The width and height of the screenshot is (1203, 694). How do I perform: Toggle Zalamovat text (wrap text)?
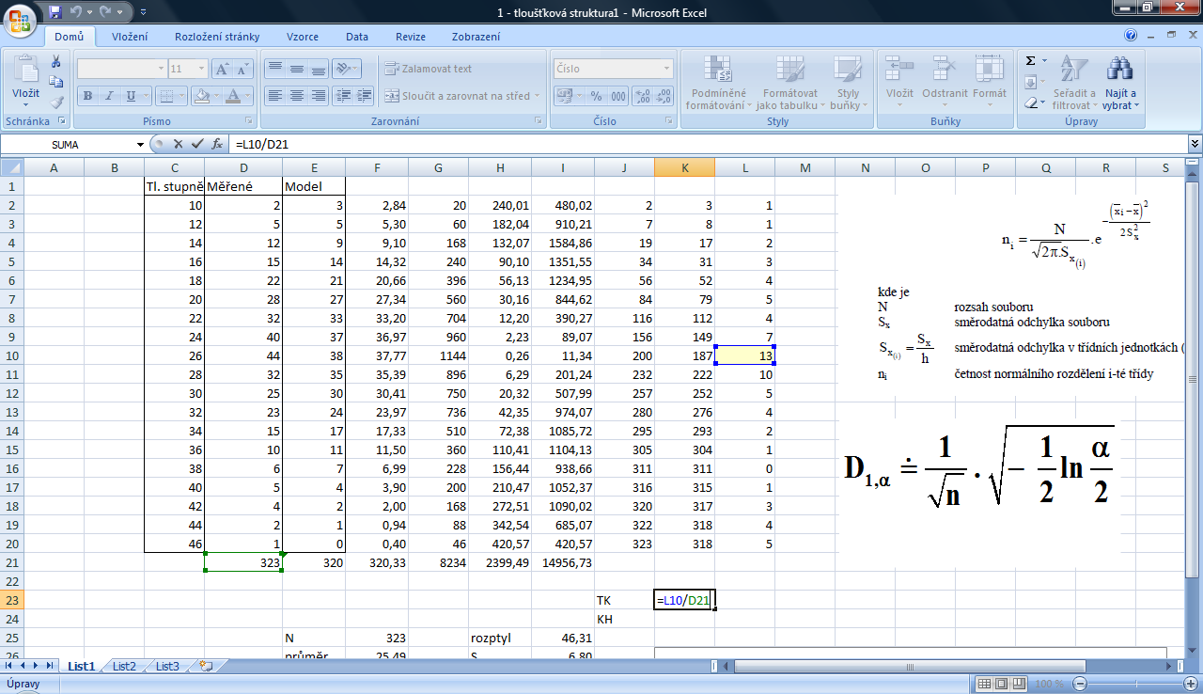pos(429,69)
